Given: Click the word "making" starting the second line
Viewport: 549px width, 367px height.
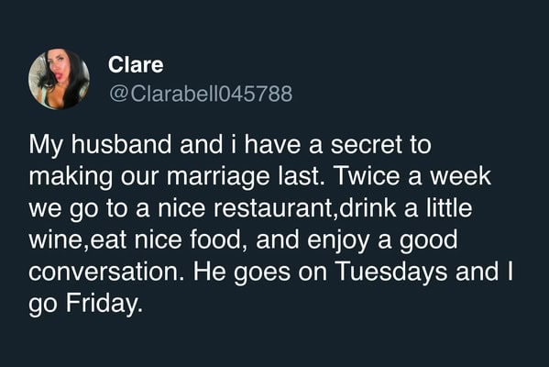Looking at the screenshot, I should click(x=71, y=177).
